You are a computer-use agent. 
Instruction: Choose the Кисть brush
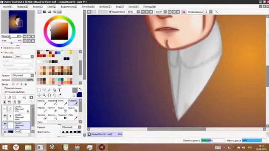63,102
